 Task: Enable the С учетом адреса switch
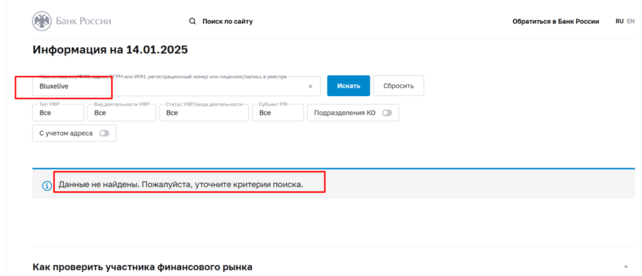105,133
